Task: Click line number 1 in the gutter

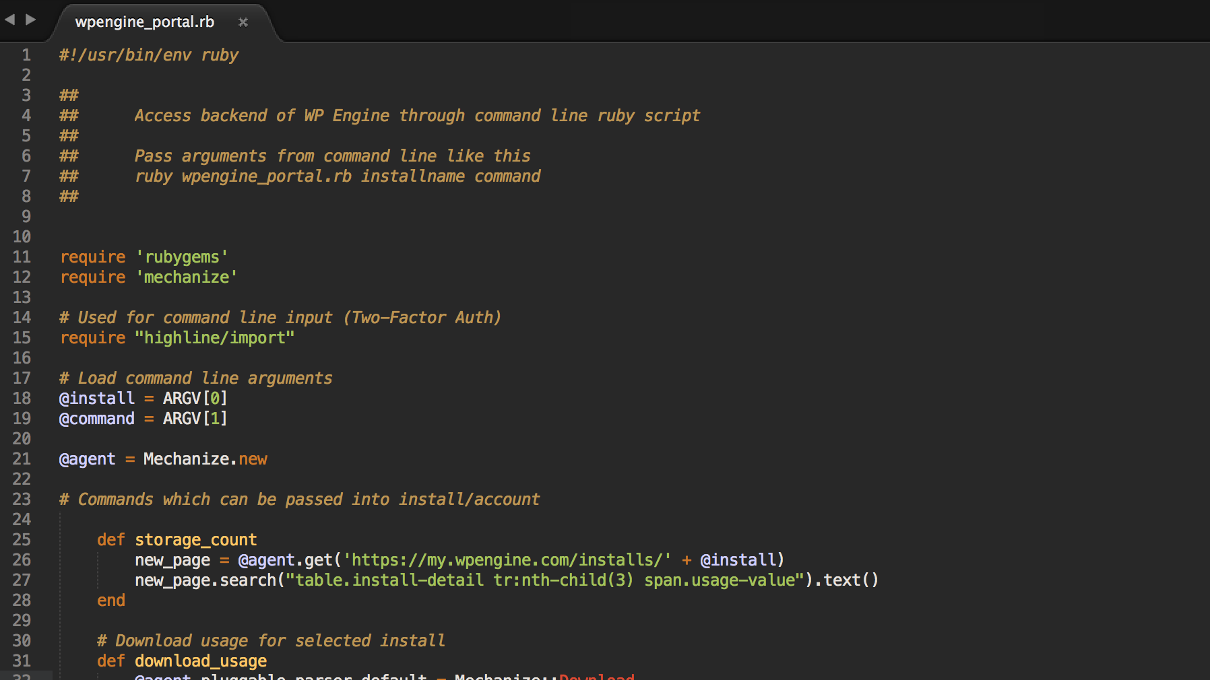Action: click(x=26, y=55)
